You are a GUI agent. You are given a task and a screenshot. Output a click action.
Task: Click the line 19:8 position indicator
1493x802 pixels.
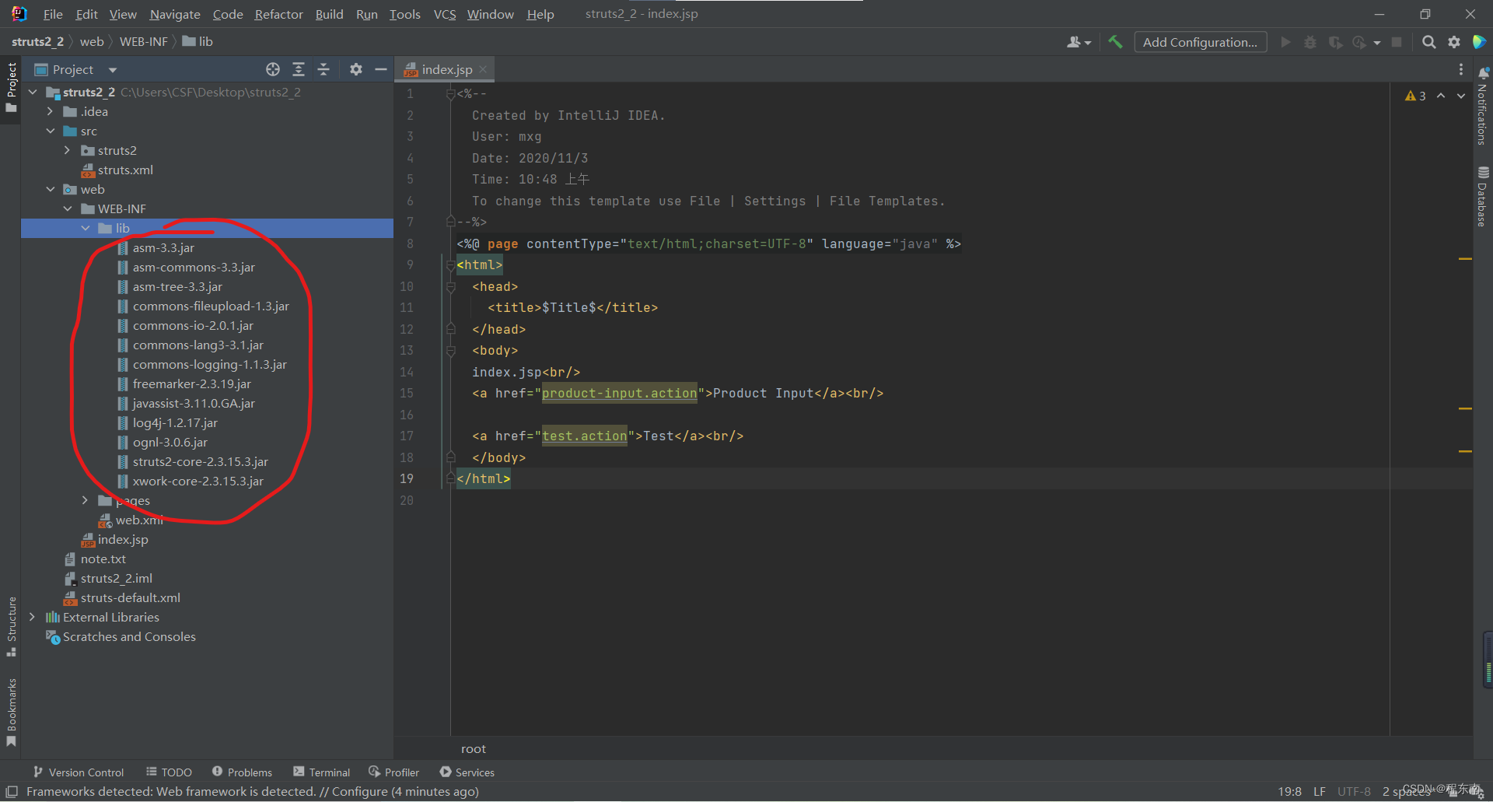tap(1289, 791)
